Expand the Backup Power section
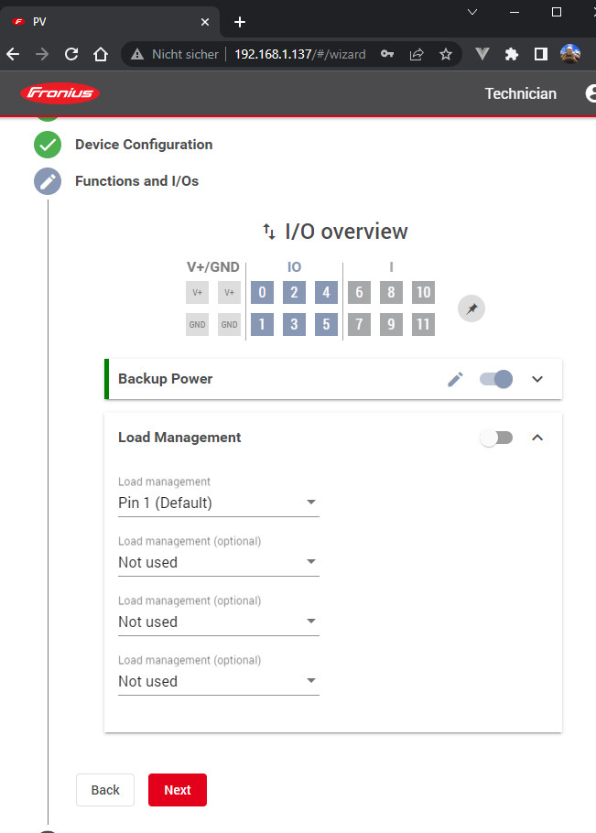The width and height of the screenshot is (596, 833). pyautogui.click(x=537, y=379)
